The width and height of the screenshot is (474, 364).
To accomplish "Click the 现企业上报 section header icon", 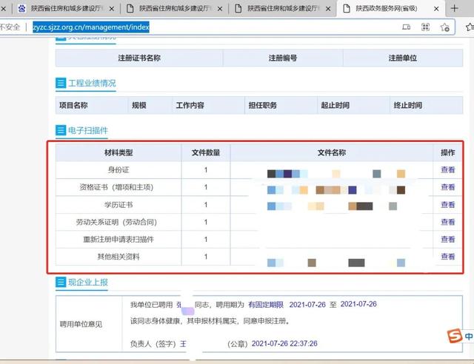I will [61, 283].
